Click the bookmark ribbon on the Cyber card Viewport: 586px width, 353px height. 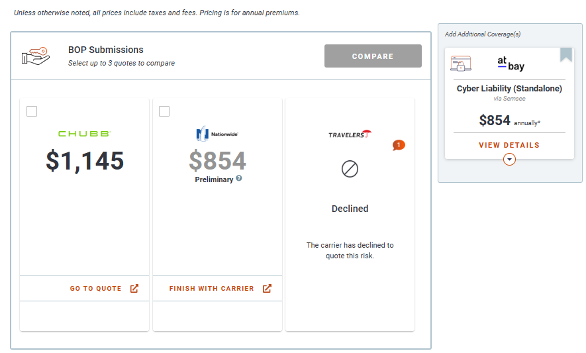(566, 54)
